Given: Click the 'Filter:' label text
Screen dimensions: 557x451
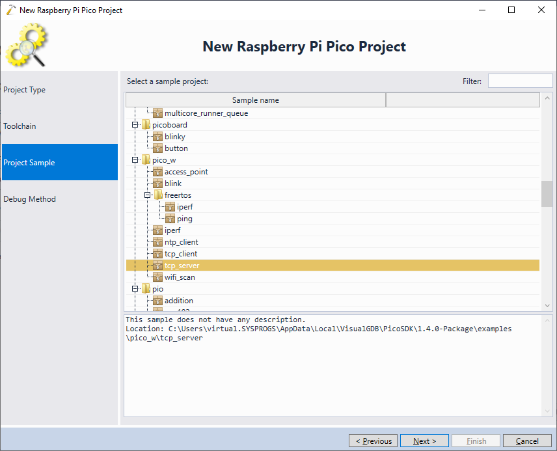Looking at the screenshot, I should pos(472,81).
